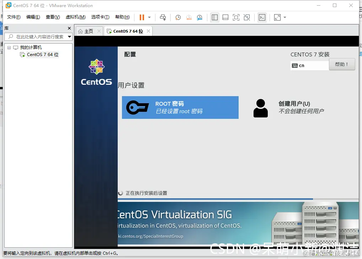Image resolution: width=362 pixels, height=259 pixels.
Task: Click the create user person icon
Action: point(261,108)
